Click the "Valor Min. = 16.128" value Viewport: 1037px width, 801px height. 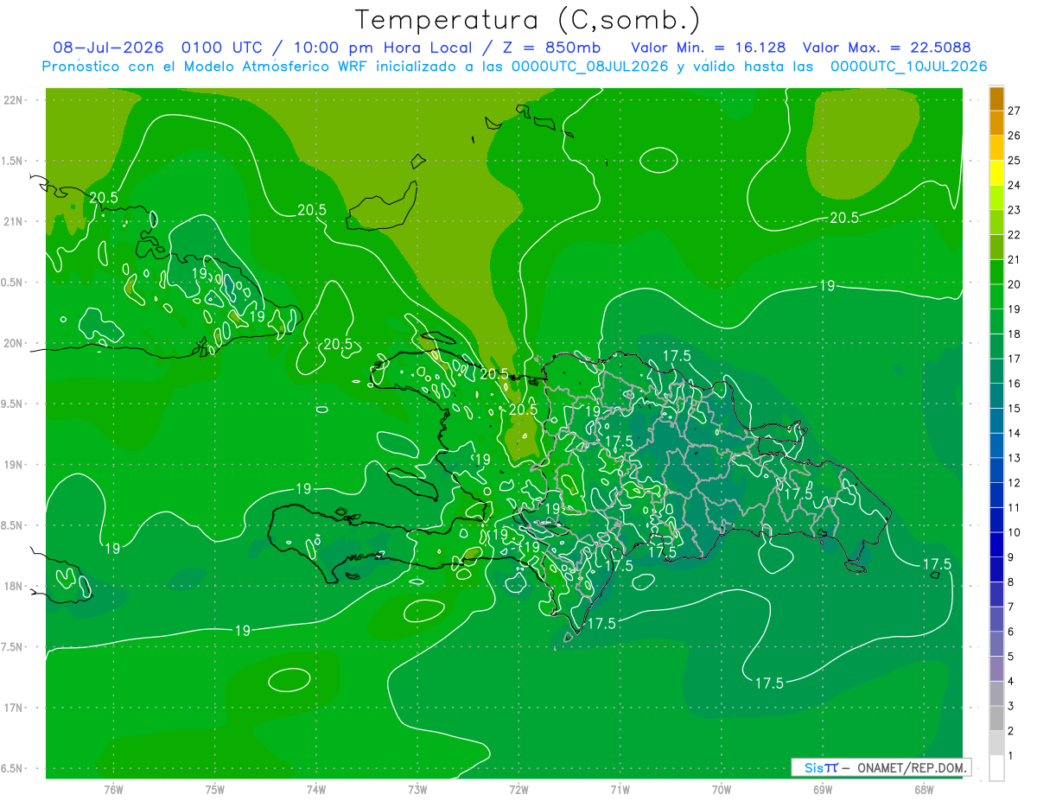[709, 48]
